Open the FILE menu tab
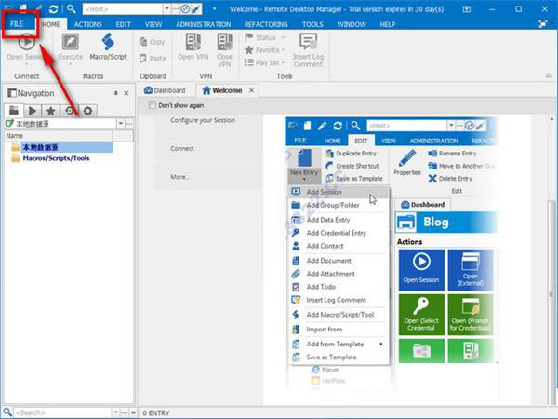The height and width of the screenshot is (419, 558). click(x=18, y=22)
